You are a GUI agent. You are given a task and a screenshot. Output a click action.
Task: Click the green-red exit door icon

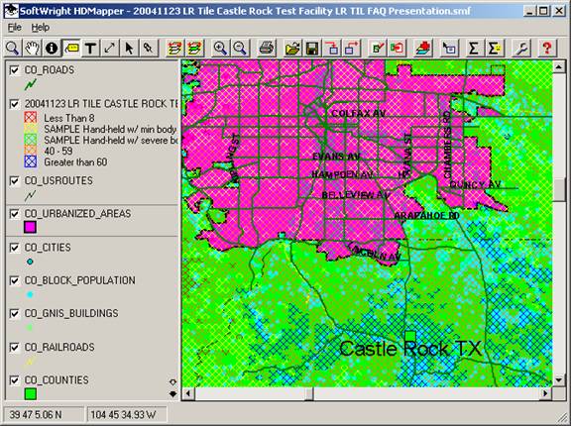pyautogui.click(x=397, y=48)
